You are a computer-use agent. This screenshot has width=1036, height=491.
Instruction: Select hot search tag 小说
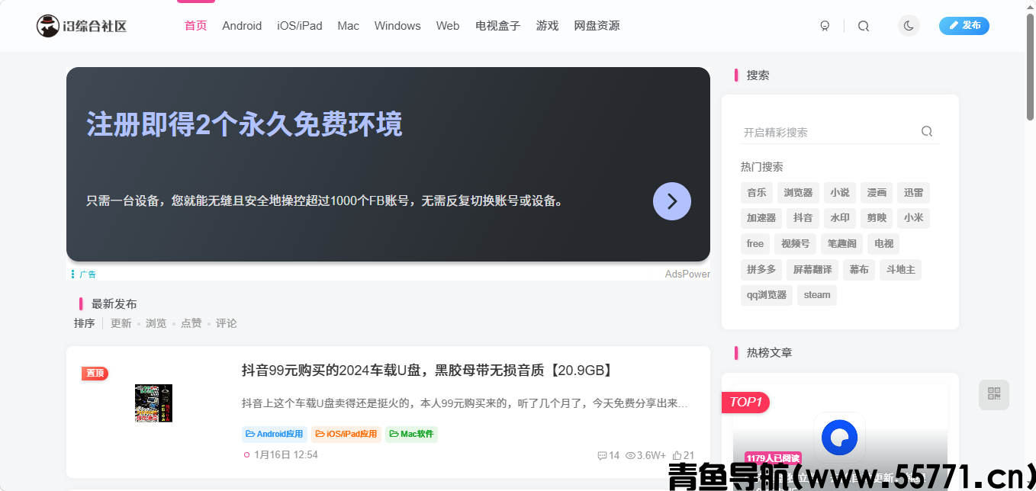pos(840,193)
